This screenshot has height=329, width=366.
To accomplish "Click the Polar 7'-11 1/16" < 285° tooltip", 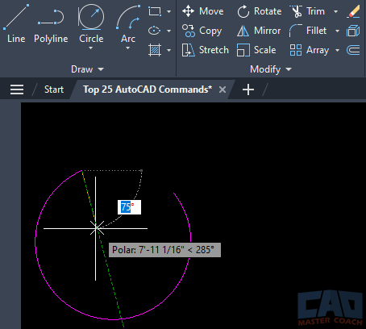I will coord(164,250).
